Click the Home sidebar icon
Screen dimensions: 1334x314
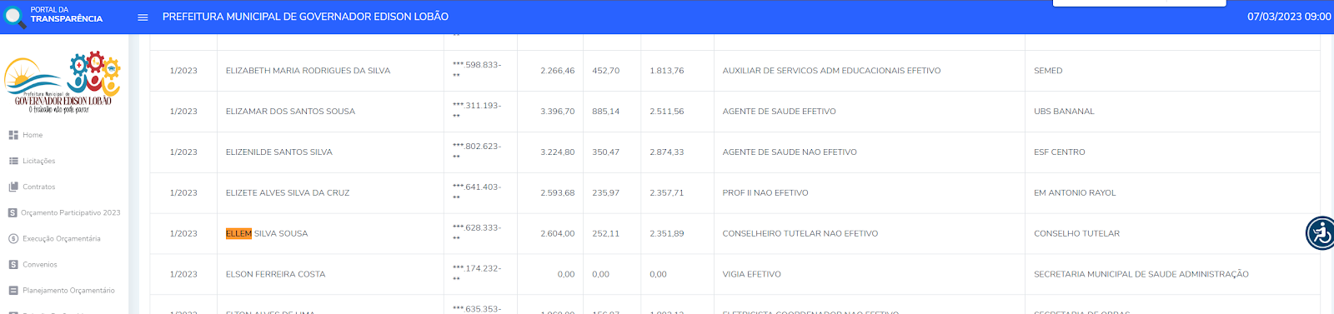[13, 135]
